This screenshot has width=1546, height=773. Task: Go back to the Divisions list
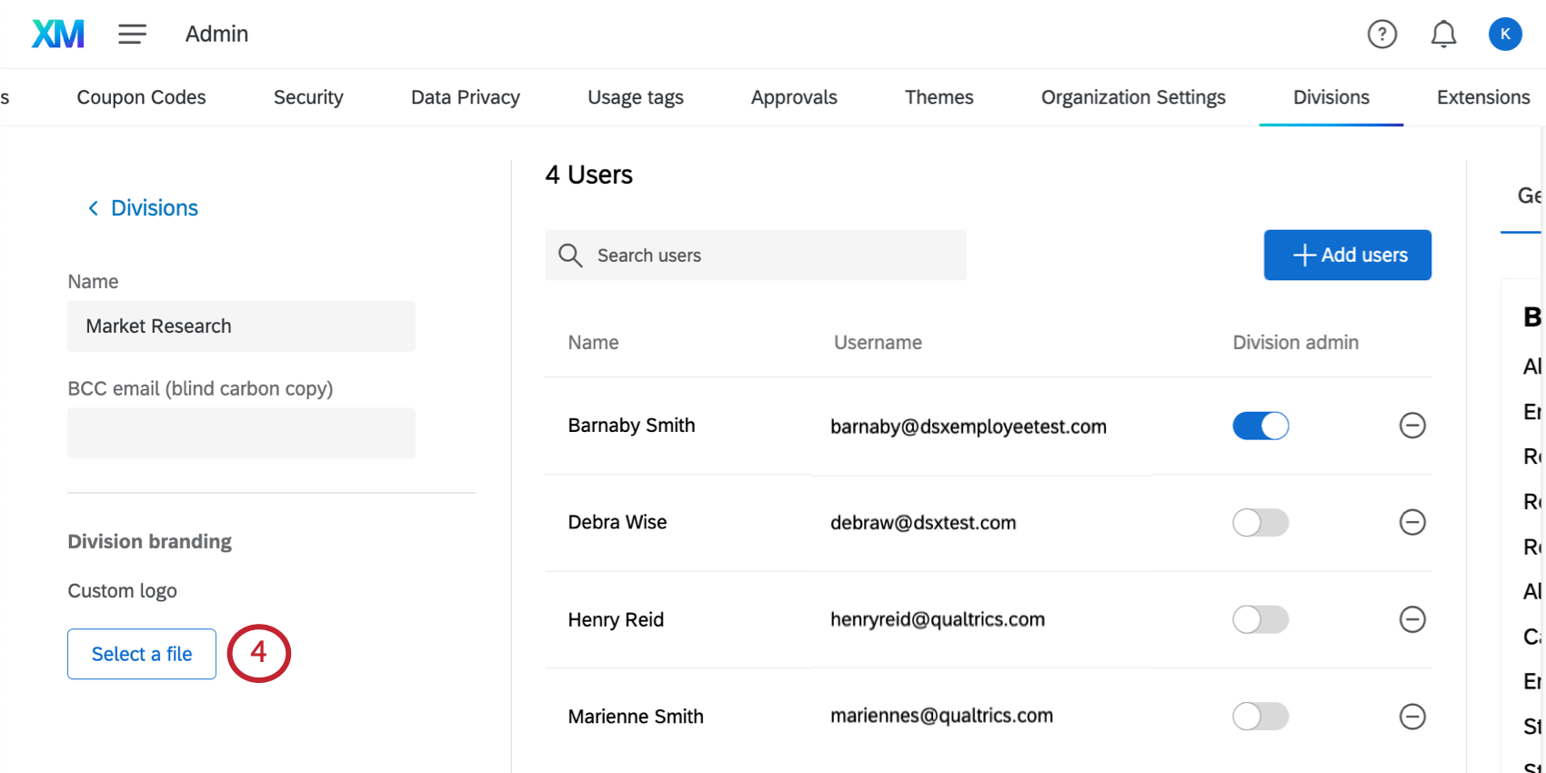click(144, 208)
